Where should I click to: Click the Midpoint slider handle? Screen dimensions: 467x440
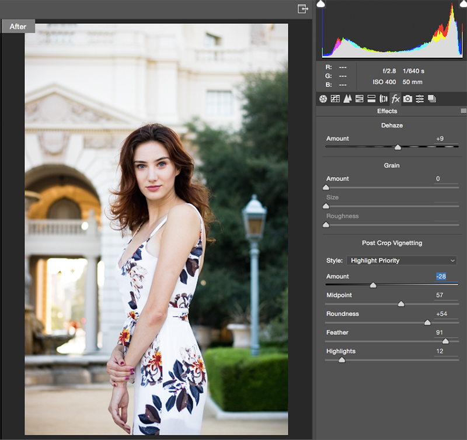(401, 304)
